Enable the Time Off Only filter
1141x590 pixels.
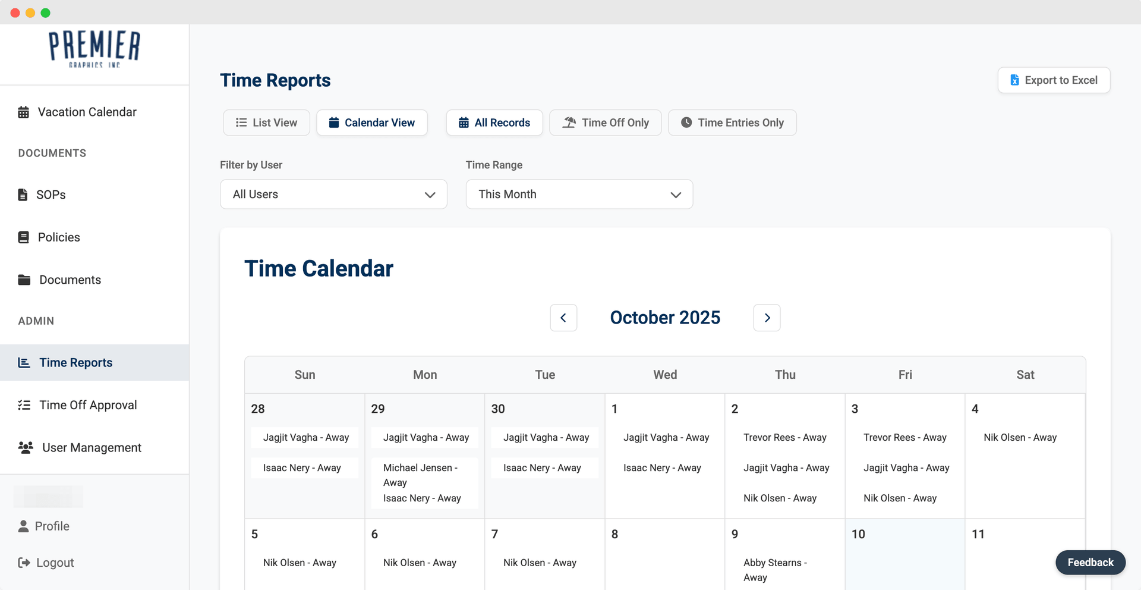605,123
